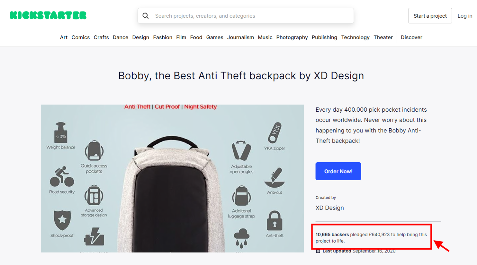This screenshot has height=265, width=477.
Task: Focus the search projects input field
Action: tap(251, 16)
